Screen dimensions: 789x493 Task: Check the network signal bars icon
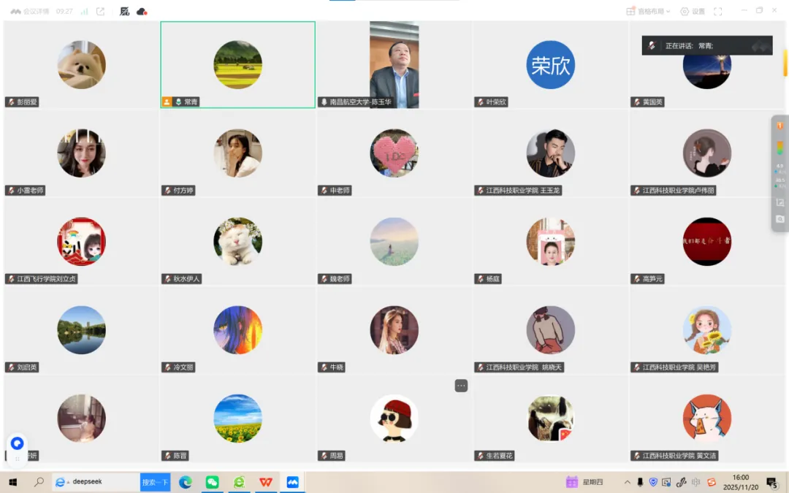84,11
